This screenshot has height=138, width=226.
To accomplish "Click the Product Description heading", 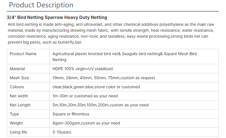I will point(41,5).
